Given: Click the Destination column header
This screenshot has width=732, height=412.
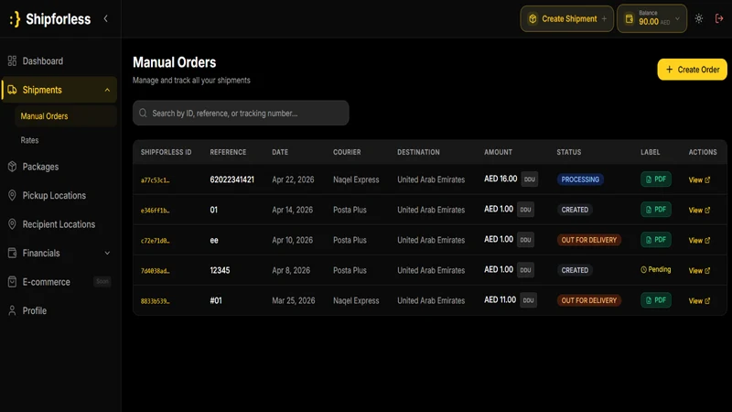Looking at the screenshot, I should 418,152.
